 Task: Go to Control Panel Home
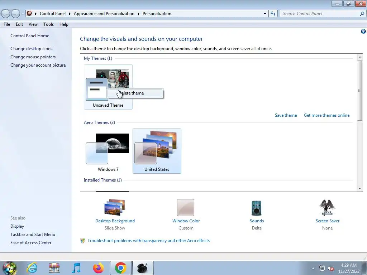click(x=30, y=36)
